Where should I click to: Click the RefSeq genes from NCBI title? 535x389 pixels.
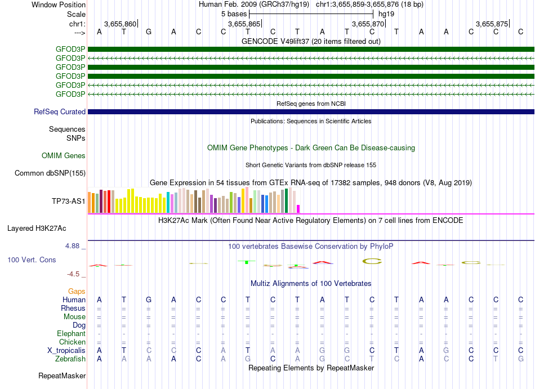click(x=311, y=104)
